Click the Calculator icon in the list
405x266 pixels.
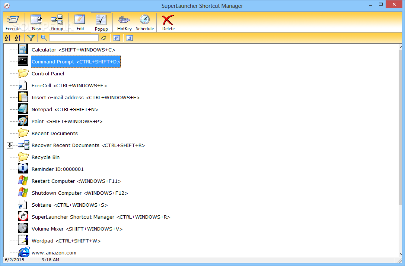coord(23,49)
